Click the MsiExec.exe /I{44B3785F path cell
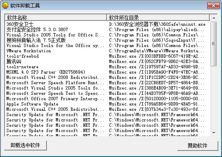The height and width of the screenshot is (157, 222). (157, 93)
